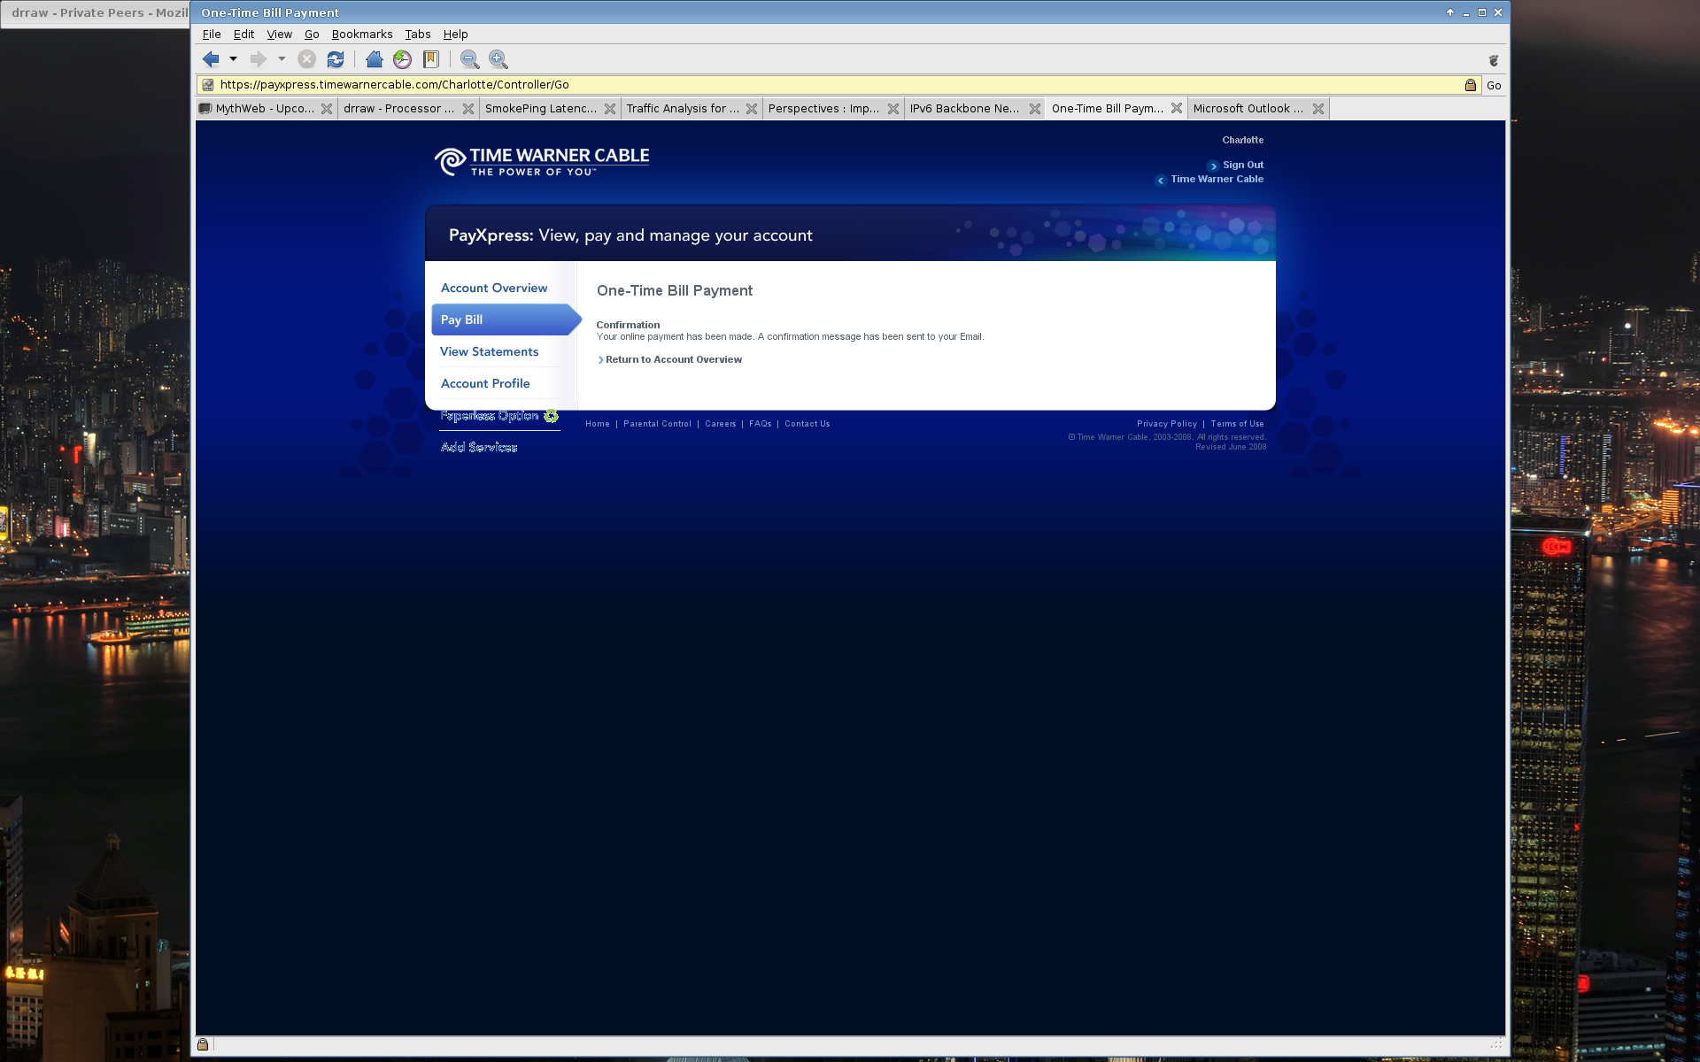This screenshot has height=1062, width=1700.
Task: Click the Forward arrow toolbar icon
Action: point(258,59)
